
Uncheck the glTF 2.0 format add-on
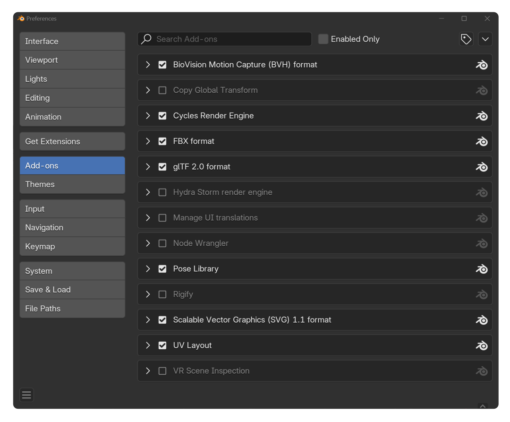click(x=162, y=167)
